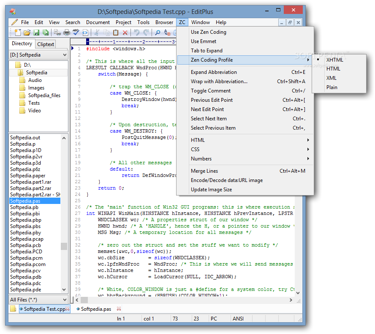Viewport: 375px width, 334px height.
Task: Expand the HTML submenu in ZC menu
Action: 245,140
